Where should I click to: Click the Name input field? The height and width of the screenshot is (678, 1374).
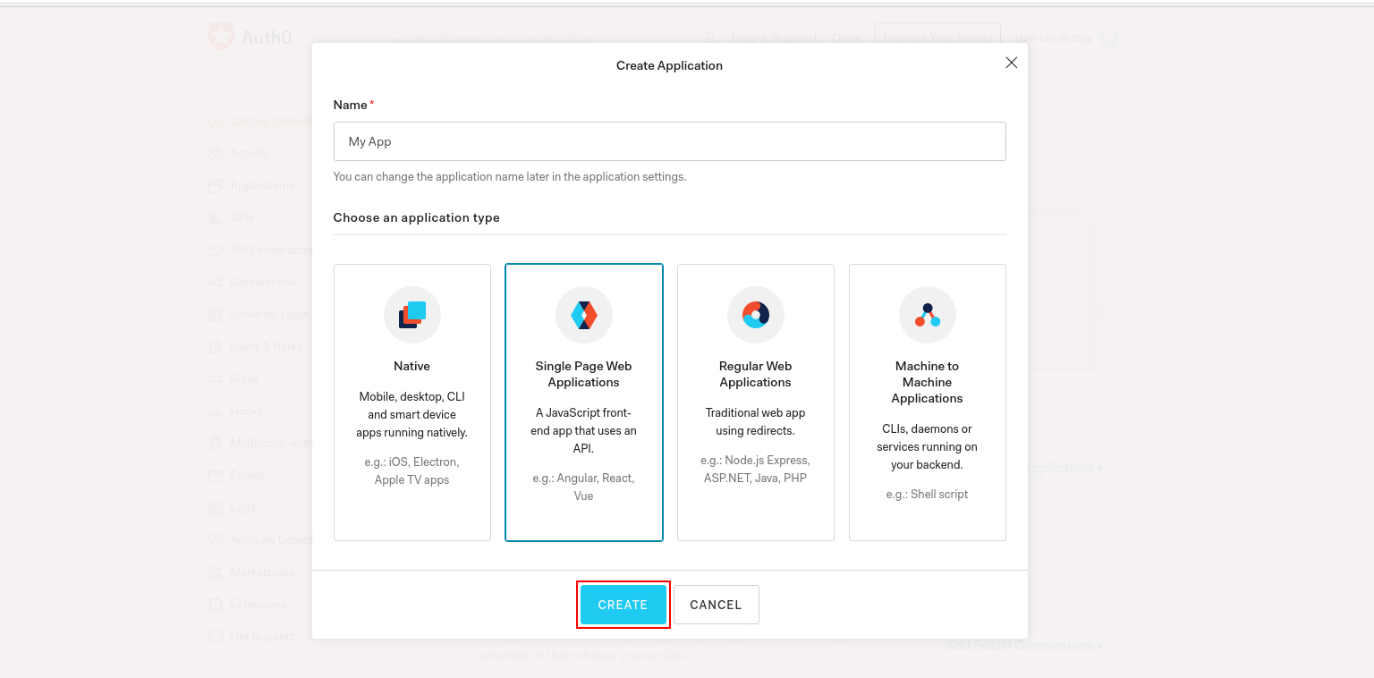coord(669,141)
